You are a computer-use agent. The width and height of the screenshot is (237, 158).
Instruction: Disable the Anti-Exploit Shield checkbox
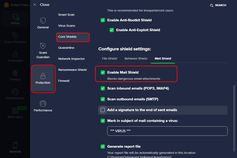112,30
